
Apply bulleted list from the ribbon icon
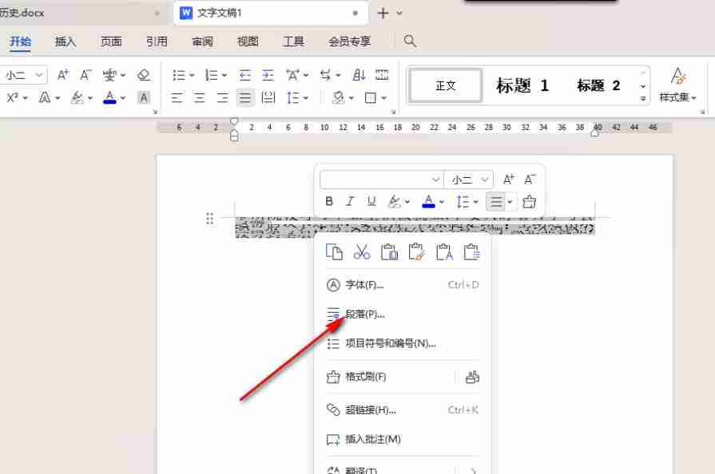pyautogui.click(x=177, y=73)
